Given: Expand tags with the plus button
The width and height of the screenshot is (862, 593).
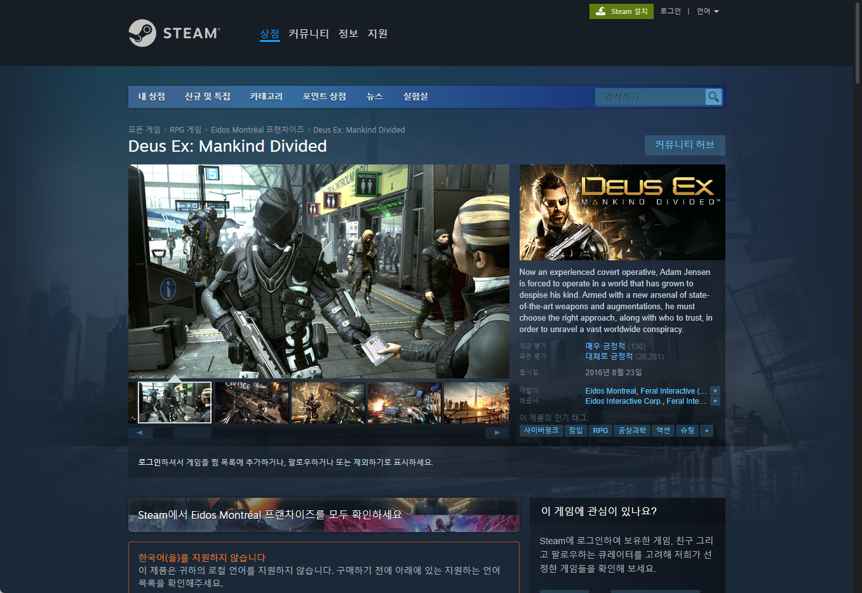Looking at the screenshot, I should click(706, 430).
